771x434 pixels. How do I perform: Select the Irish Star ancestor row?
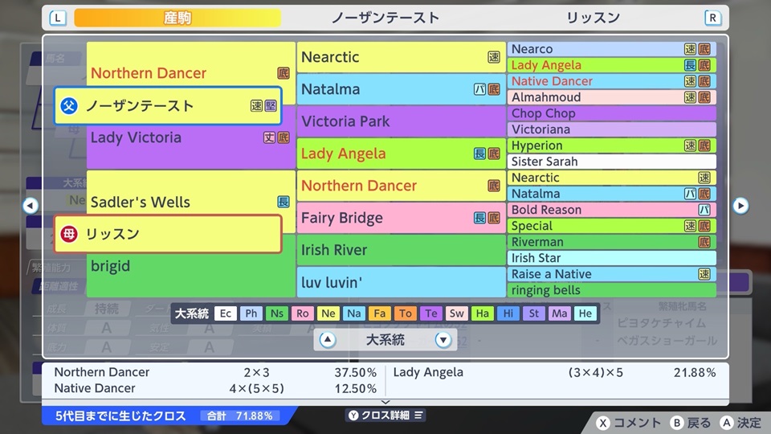[x=612, y=258]
